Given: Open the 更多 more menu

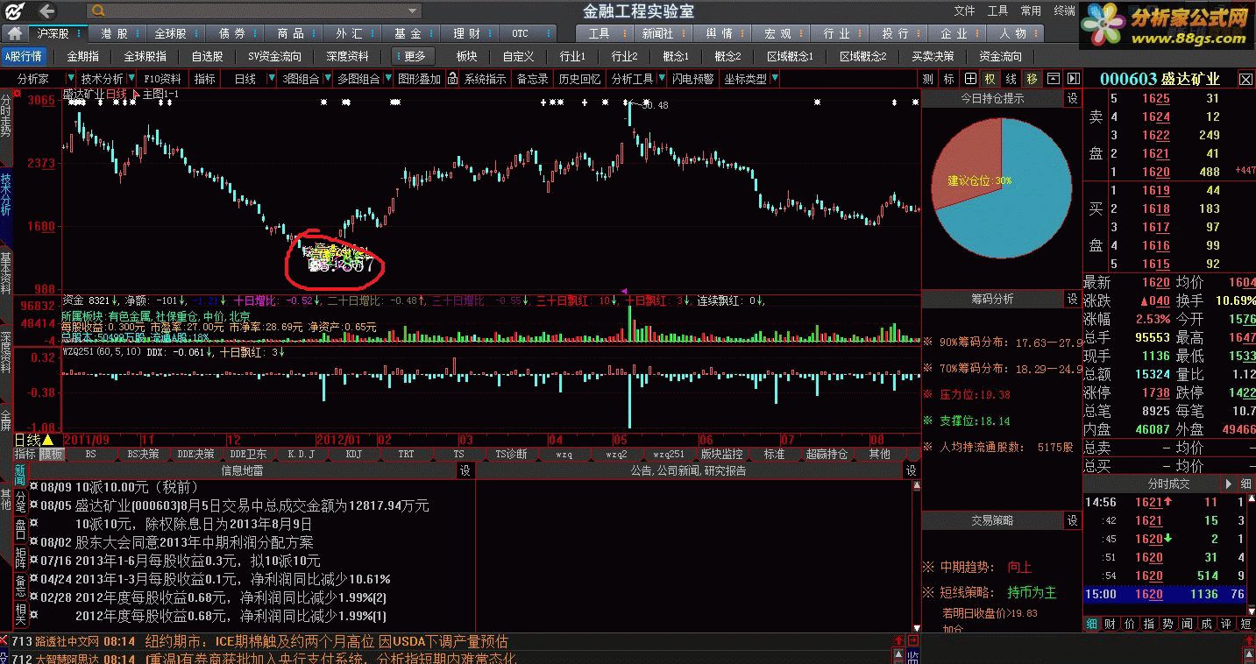Looking at the screenshot, I should click(415, 56).
